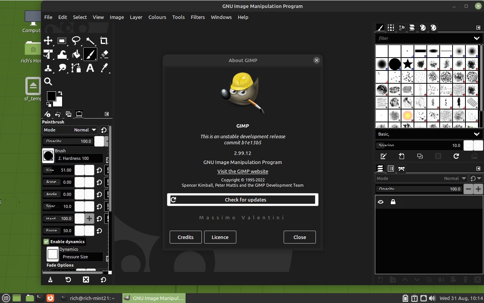Open the Colours menu
This screenshot has height=303, width=484.
coord(157,17)
